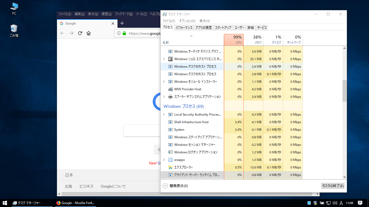Select the PC desktop icon
Screen dimensions: 369x207
click(x=14, y=9)
